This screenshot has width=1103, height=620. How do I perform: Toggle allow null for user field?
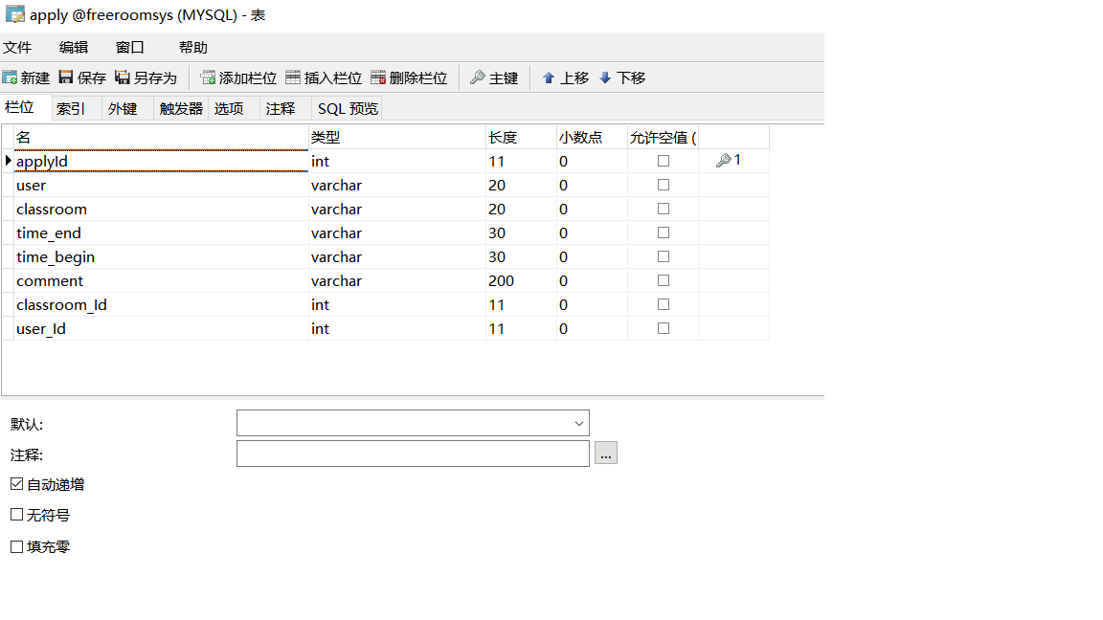[x=664, y=185]
